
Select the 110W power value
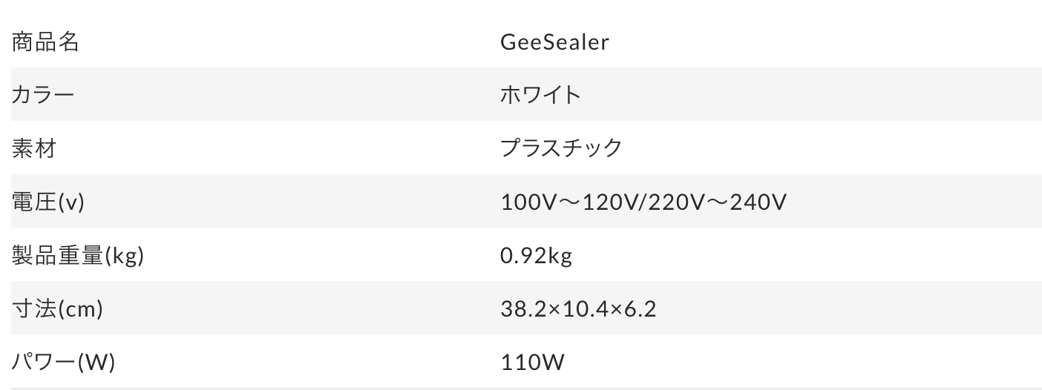(x=532, y=362)
